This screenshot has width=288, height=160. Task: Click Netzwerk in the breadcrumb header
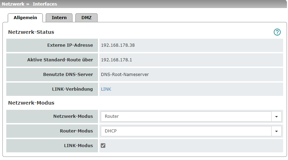(x=13, y=4)
